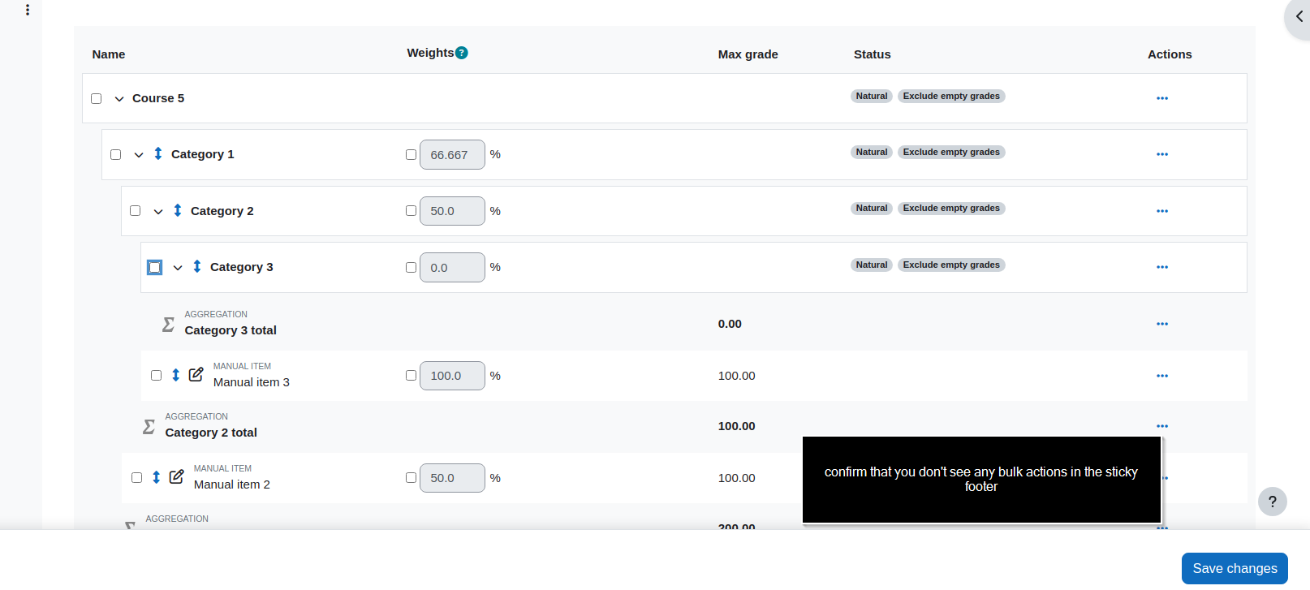Click move icon for Manual item 3
Image resolution: width=1310 pixels, height=590 pixels.
pos(175,375)
